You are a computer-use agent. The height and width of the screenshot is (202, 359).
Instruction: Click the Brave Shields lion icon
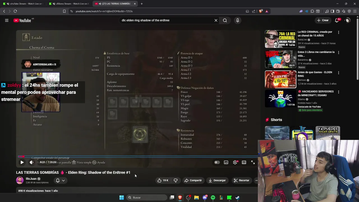pyautogui.click(x=261, y=11)
